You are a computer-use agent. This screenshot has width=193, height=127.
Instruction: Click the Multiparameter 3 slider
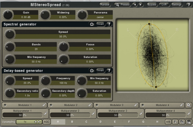tap(118, 115)
